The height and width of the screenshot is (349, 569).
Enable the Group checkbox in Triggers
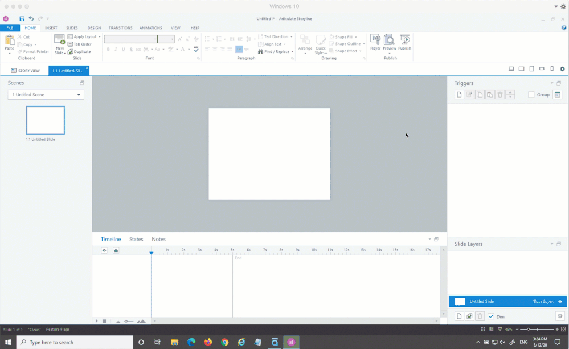(x=531, y=95)
